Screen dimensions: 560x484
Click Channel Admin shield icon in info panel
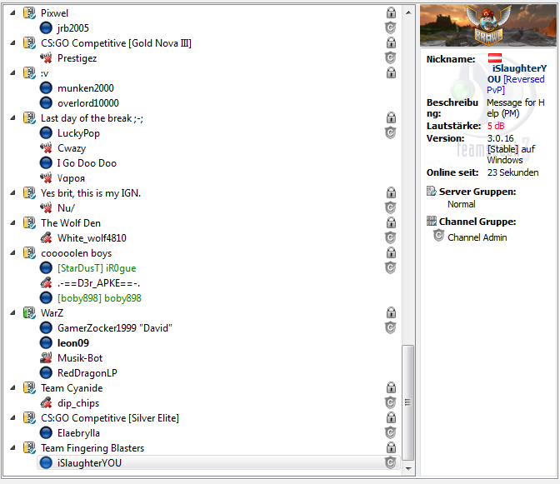click(x=438, y=236)
